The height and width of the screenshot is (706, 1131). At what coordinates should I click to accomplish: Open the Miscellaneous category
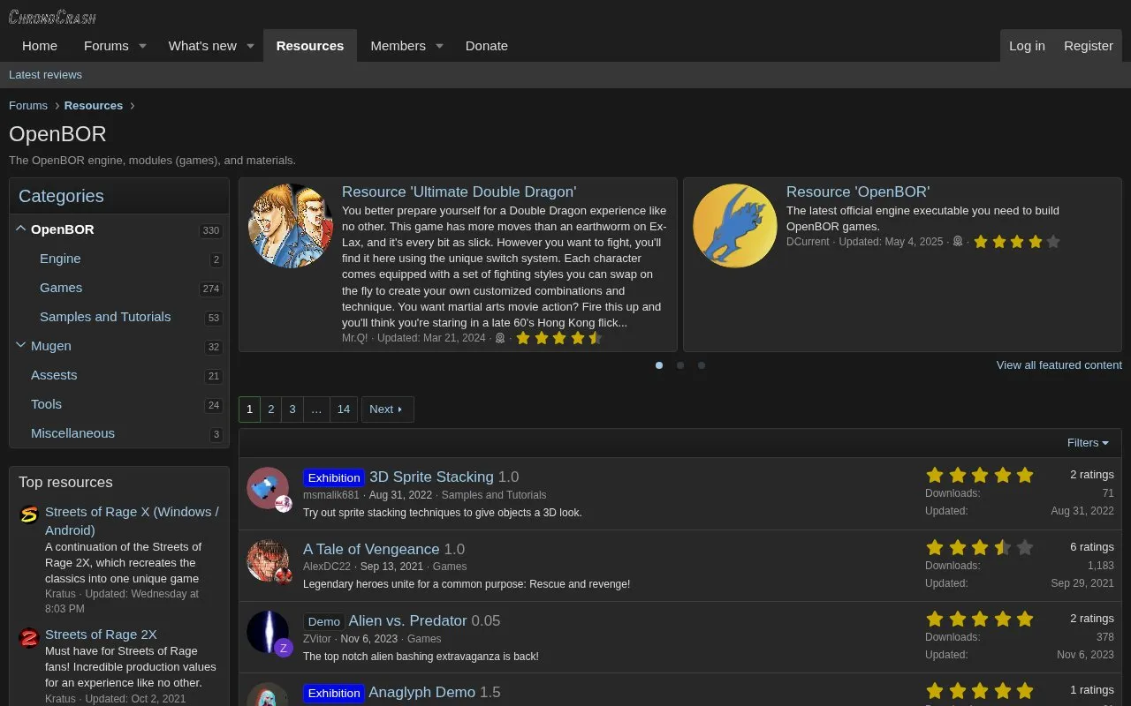coord(72,433)
